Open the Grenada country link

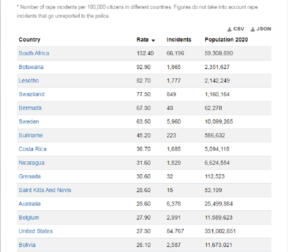click(30, 177)
